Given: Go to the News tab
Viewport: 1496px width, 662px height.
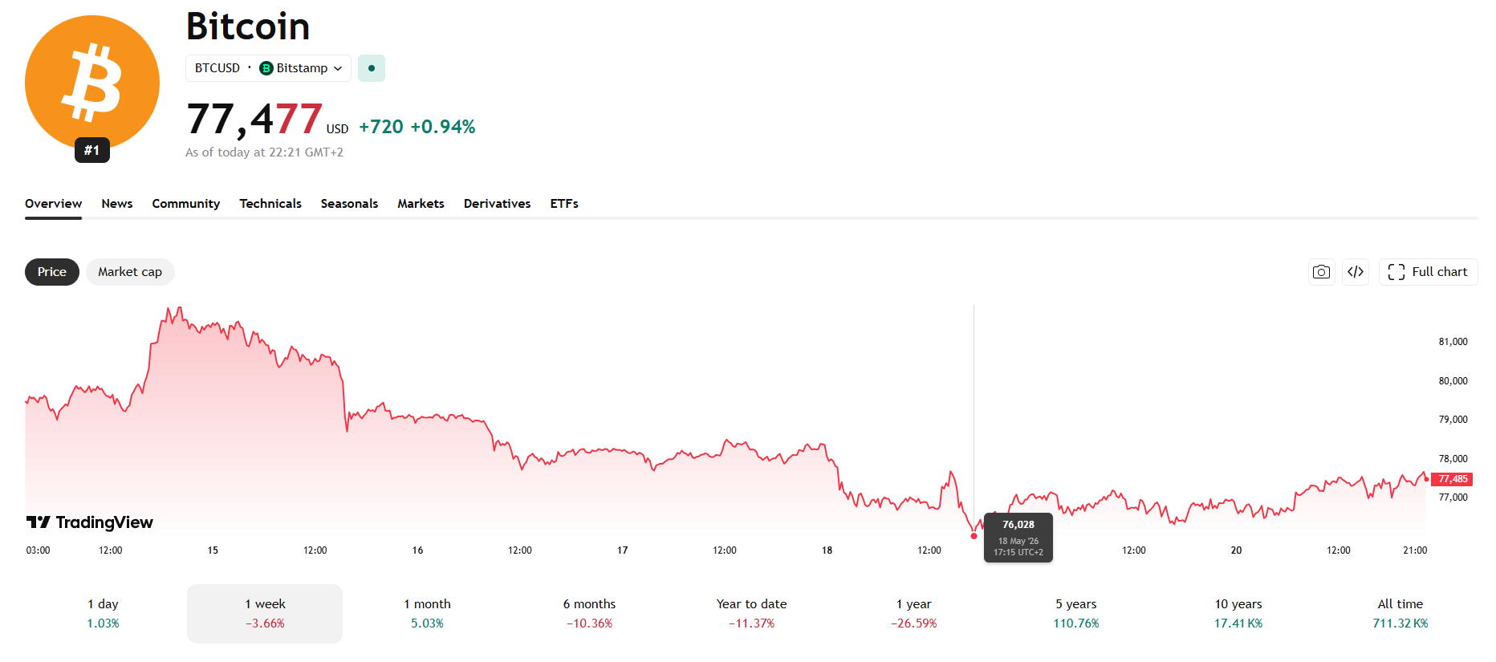Looking at the screenshot, I should click(117, 204).
